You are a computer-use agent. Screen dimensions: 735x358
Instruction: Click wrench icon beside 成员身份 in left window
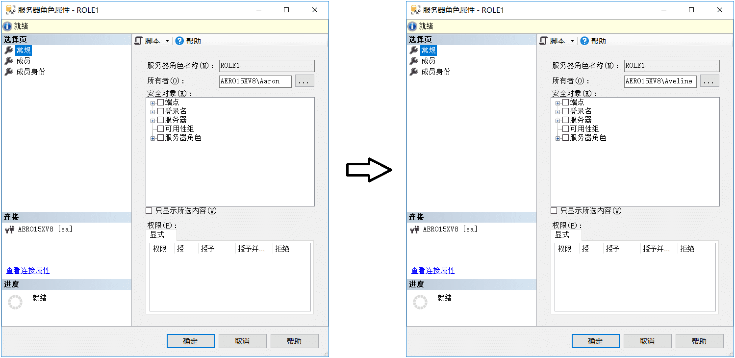click(8, 72)
